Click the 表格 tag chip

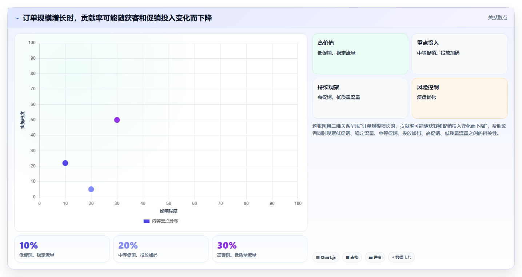352,257
